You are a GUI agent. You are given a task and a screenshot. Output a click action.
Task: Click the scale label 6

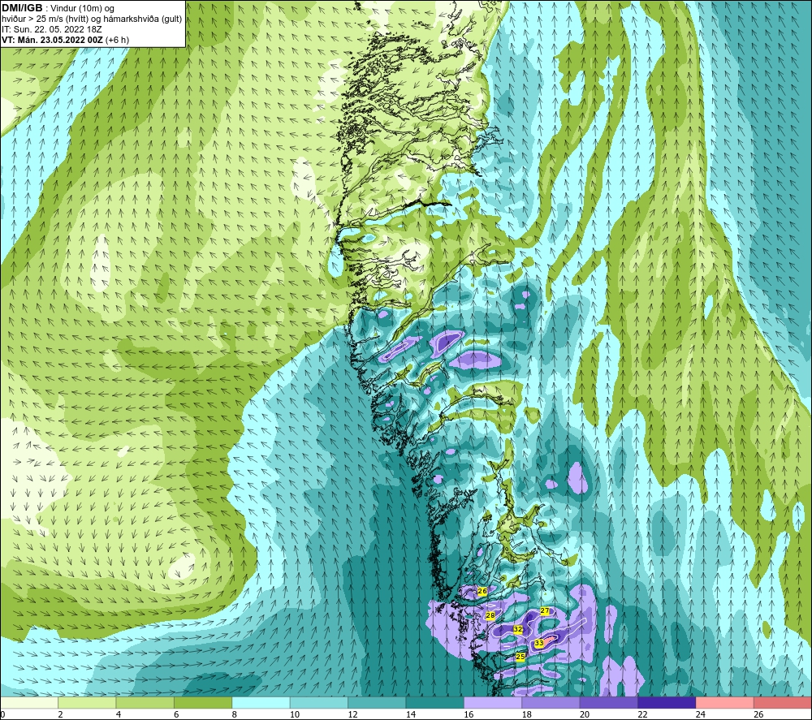point(176,715)
